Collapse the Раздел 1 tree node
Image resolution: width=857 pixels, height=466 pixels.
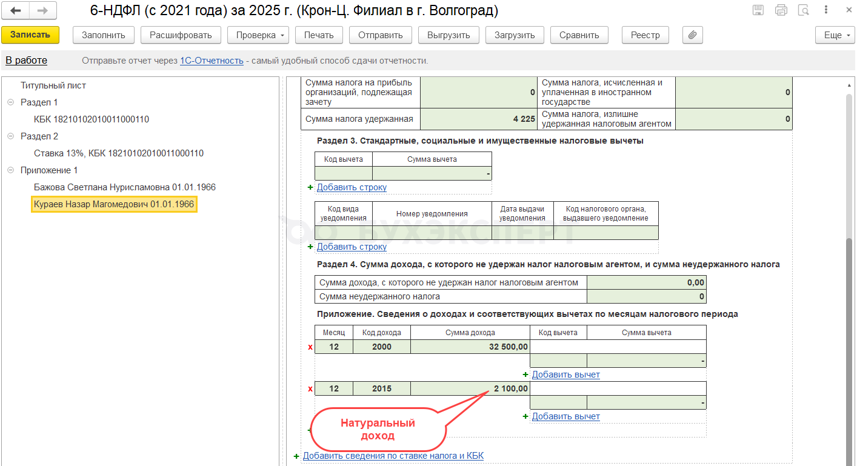10,102
